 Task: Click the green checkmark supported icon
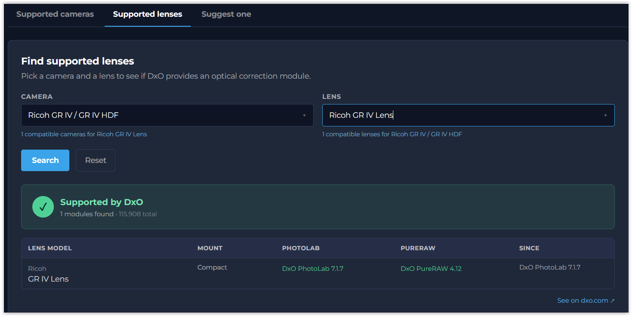pos(43,207)
